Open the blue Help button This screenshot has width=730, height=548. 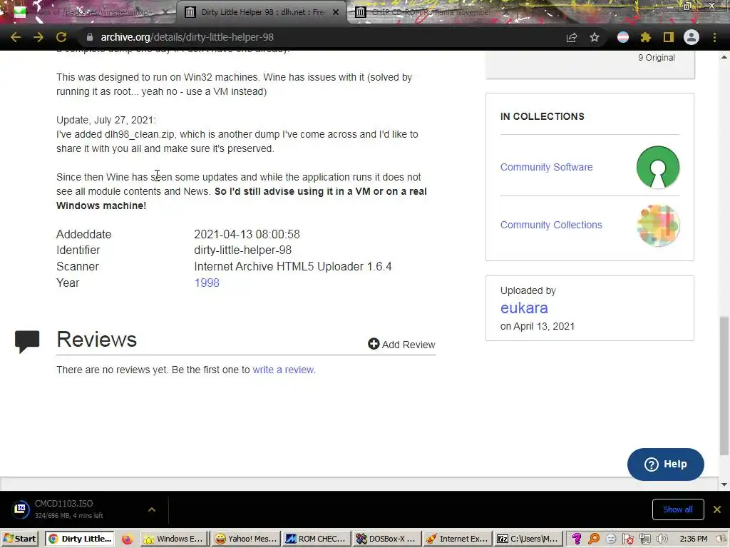pyautogui.click(x=665, y=464)
